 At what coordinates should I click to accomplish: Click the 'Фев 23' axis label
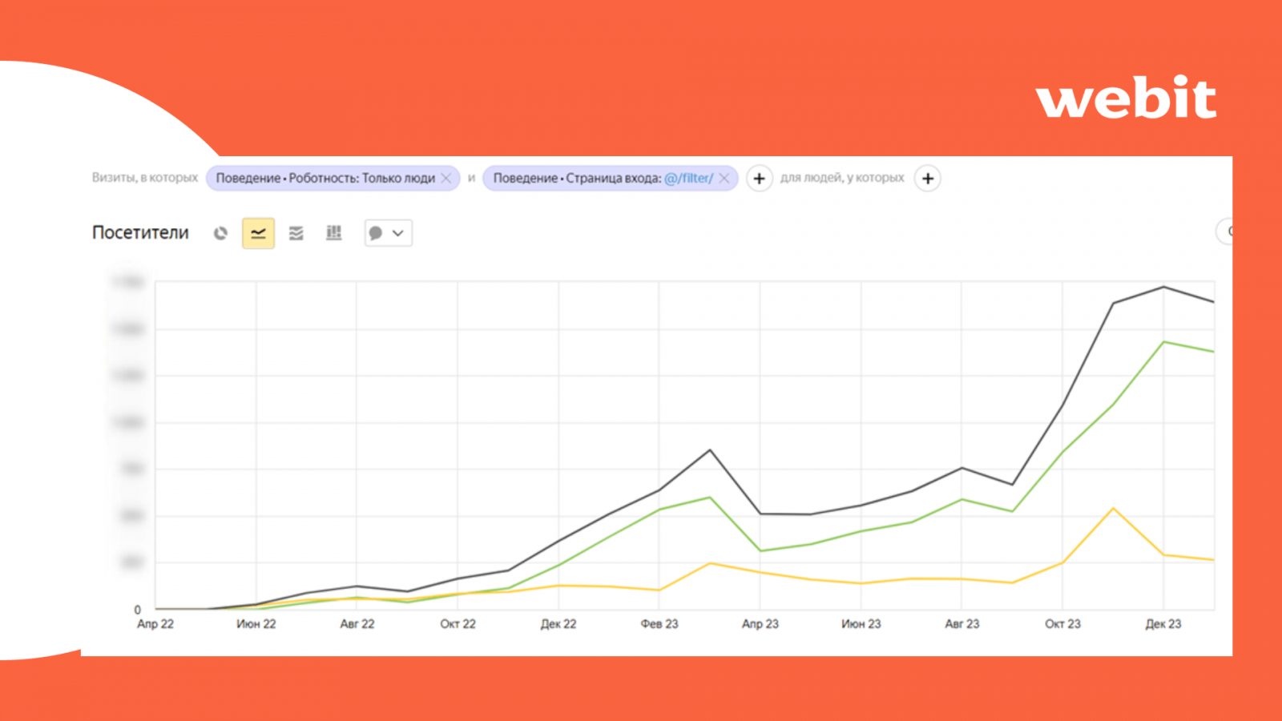coord(659,624)
